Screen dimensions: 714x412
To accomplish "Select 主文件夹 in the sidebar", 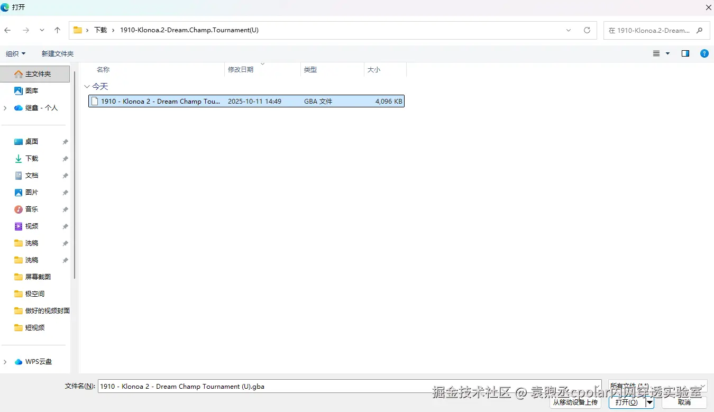I will coord(35,74).
